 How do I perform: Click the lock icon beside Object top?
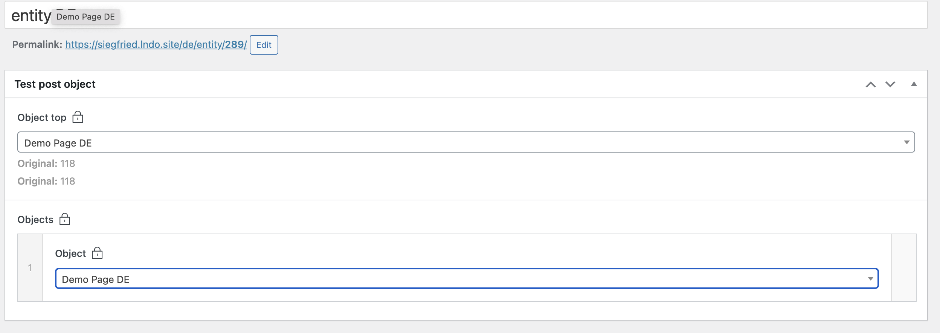[78, 117]
